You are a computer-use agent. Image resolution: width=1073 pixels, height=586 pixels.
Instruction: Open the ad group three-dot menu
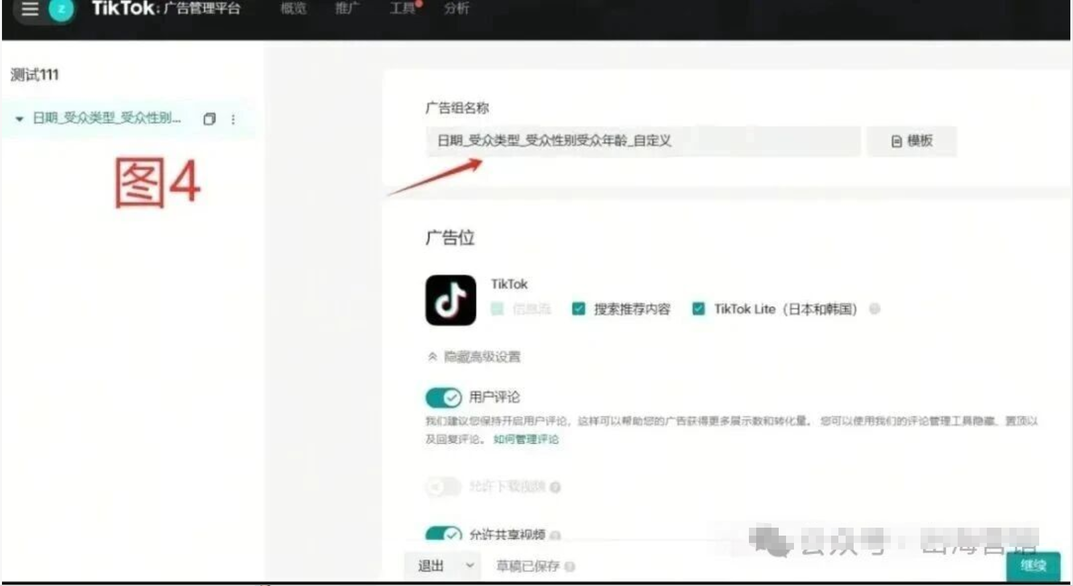click(x=233, y=119)
